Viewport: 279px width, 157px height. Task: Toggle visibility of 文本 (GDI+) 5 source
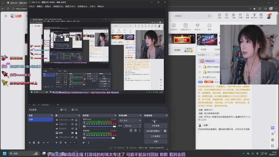point(73,120)
